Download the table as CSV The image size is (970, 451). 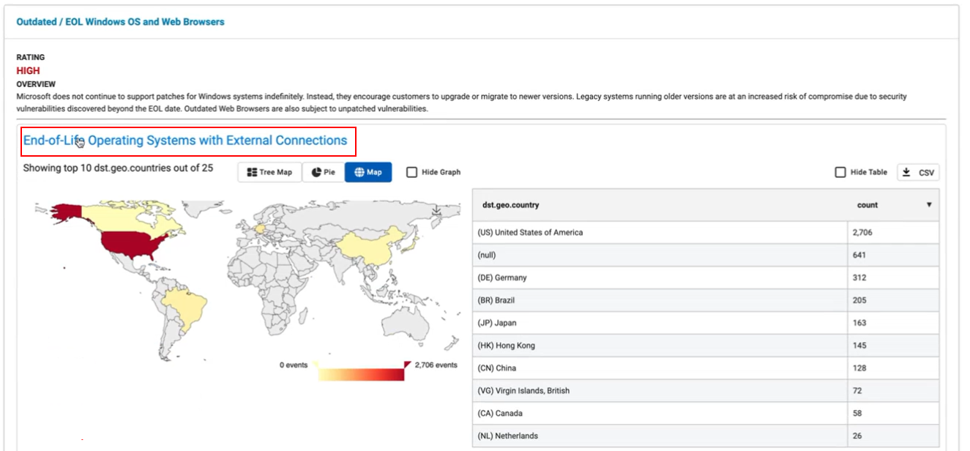[918, 172]
